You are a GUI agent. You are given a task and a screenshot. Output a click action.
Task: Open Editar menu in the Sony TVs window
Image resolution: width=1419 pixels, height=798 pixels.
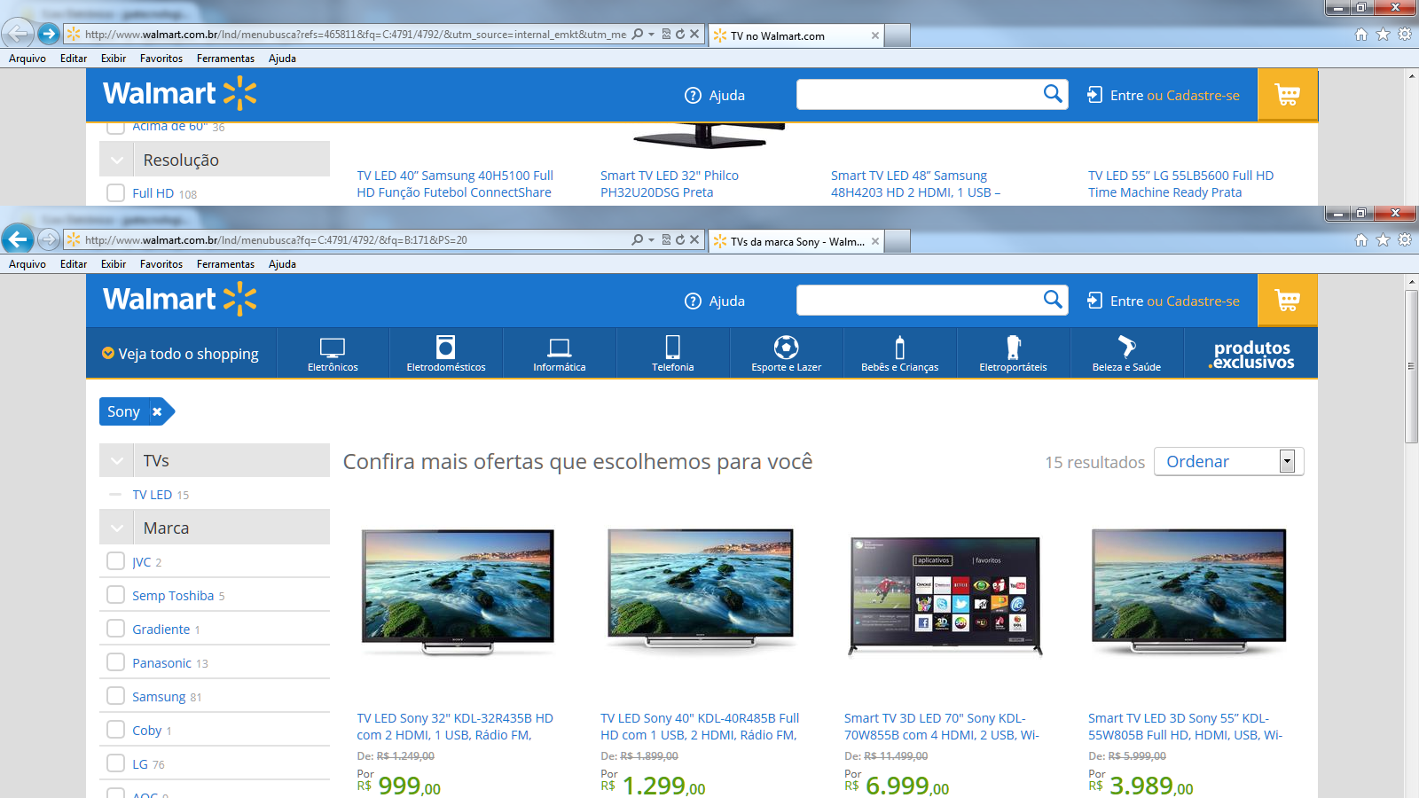pyautogui.click(x=74, y=264)
